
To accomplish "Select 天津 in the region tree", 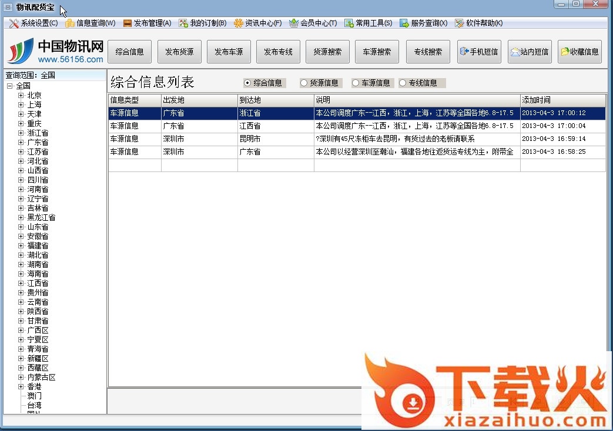I will (35, 114).
